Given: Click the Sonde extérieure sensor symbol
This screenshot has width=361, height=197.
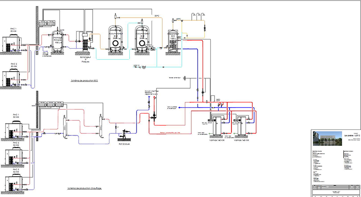Looking at the screenshot, I should tap(185, 78).
